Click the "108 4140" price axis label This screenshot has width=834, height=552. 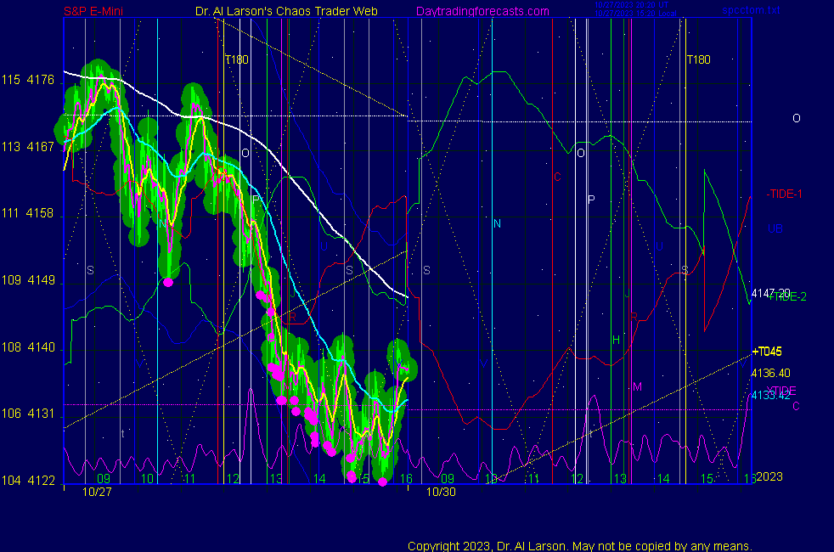(x=28, y=347)
